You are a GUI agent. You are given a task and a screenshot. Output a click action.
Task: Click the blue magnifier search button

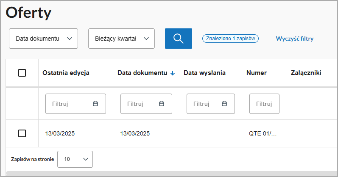click(179, 39)
